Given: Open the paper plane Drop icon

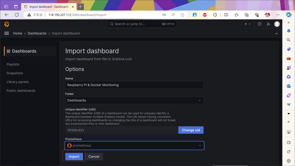Looking at the screenshot, I should [289, 104].
